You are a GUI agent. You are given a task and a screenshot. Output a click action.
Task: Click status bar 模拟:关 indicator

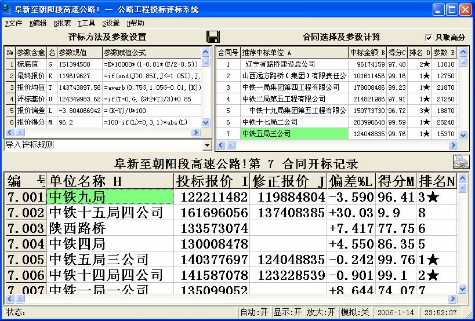point(355,312)
